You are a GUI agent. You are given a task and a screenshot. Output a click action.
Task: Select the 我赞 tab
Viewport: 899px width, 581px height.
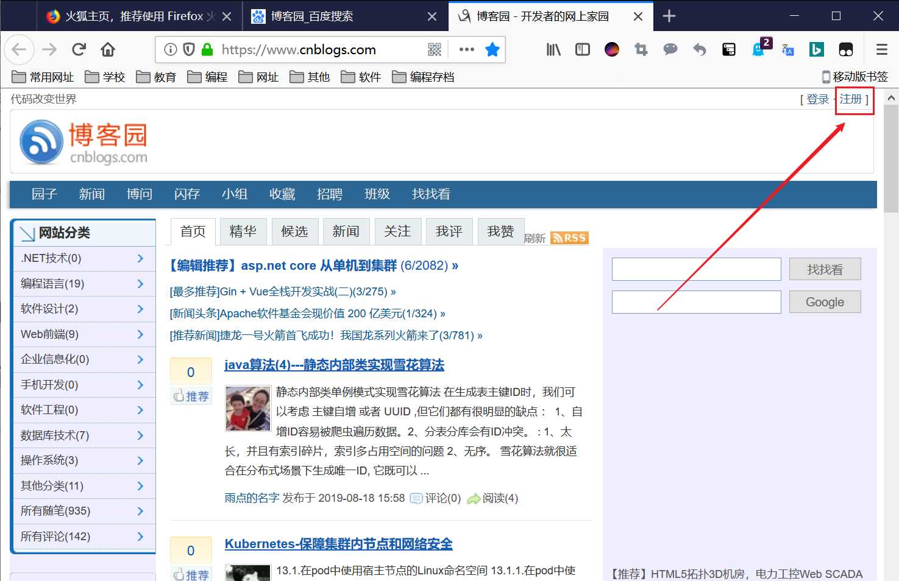(500, 231)
